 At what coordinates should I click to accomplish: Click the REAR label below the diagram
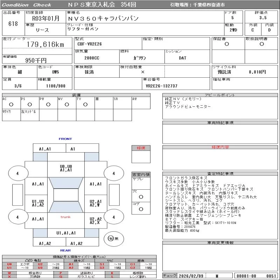tap(65, 250)
